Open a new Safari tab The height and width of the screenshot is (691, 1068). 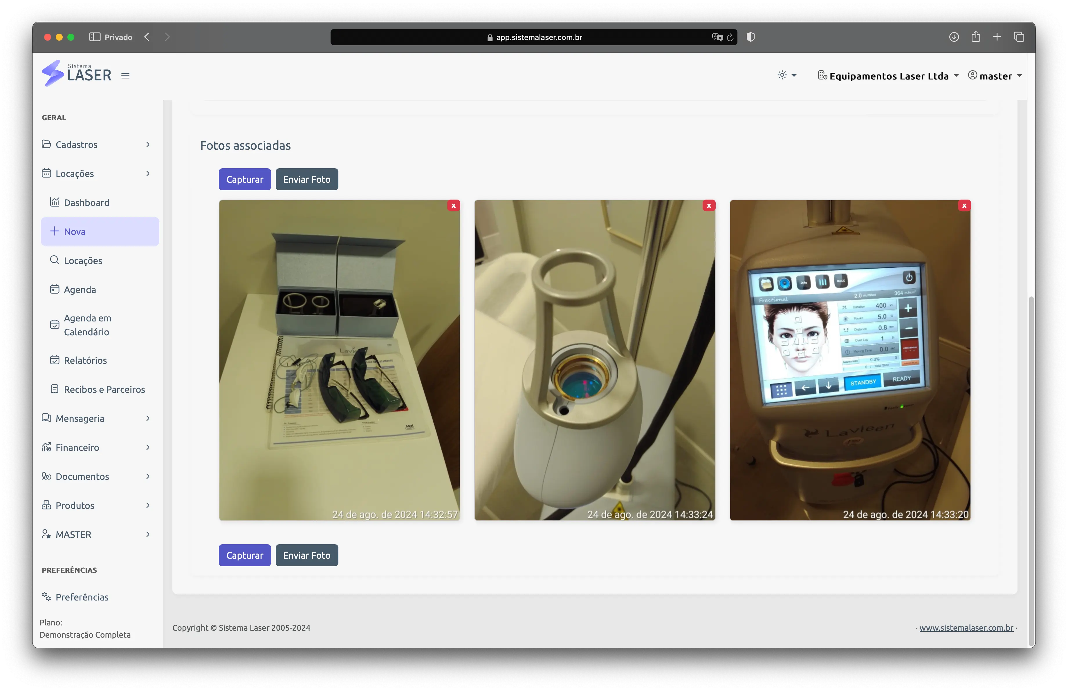point(997,37)
